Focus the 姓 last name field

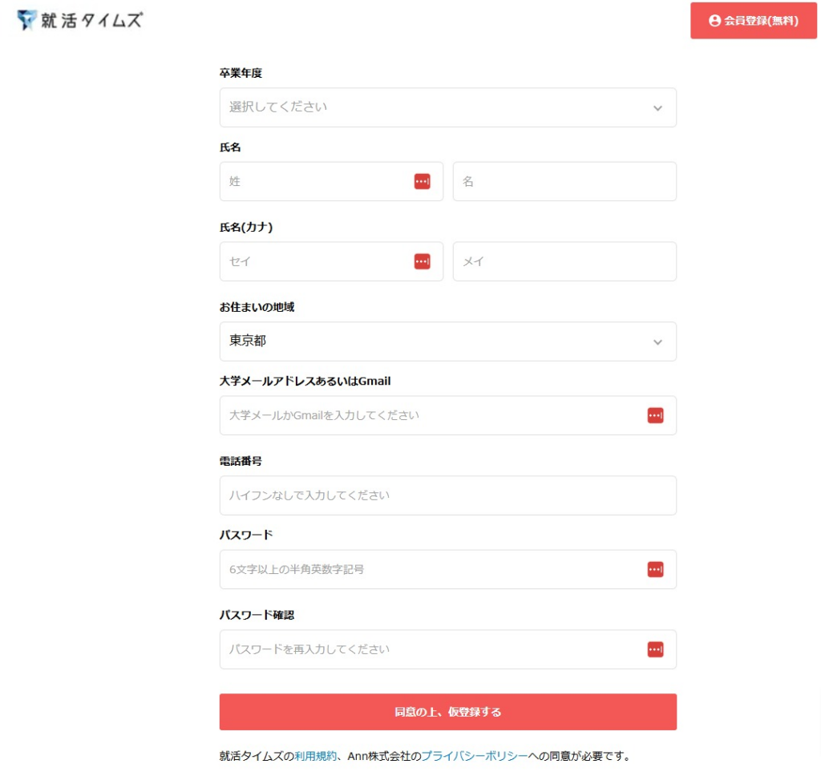click(313, 182)
